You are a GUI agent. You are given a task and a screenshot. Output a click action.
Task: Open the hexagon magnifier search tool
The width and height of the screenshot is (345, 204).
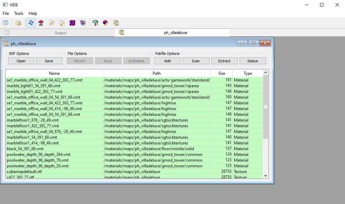pyautogui.click(x=18, y=23)
